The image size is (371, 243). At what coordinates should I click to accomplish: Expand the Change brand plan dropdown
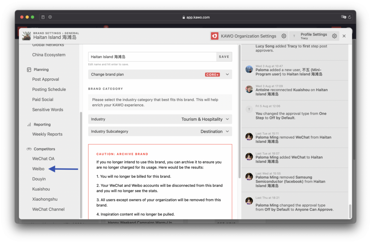click(x=160, y=74)
